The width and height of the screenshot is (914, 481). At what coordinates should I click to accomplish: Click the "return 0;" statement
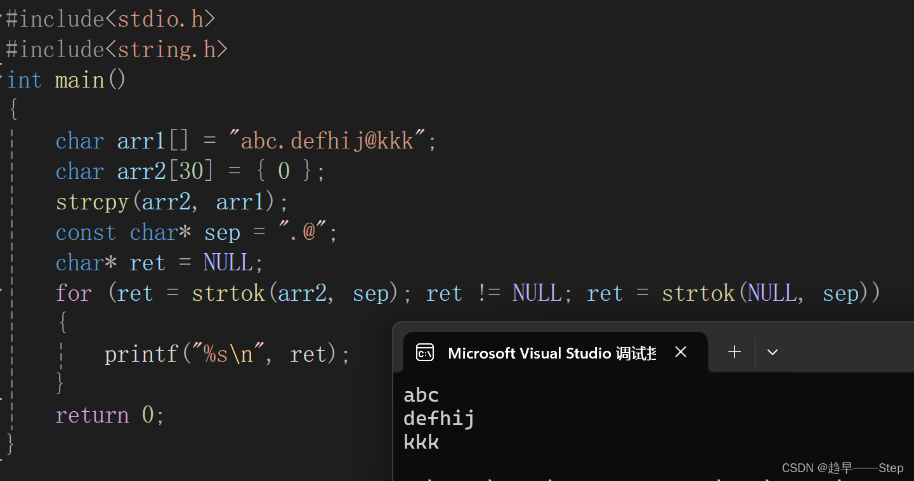click(x=110, y=415)
